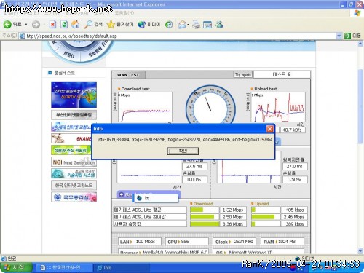Open the Back button history dropdown

pyautogui.click(x=26, y=25)
